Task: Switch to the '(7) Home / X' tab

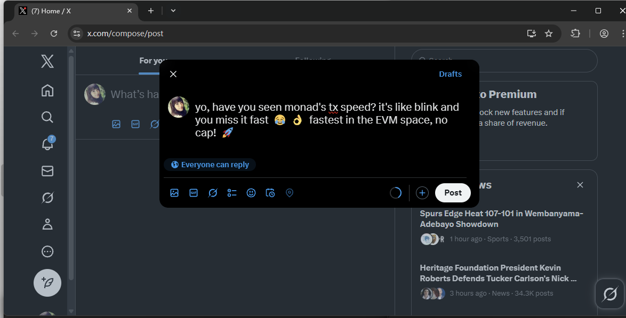Action: 75,11
